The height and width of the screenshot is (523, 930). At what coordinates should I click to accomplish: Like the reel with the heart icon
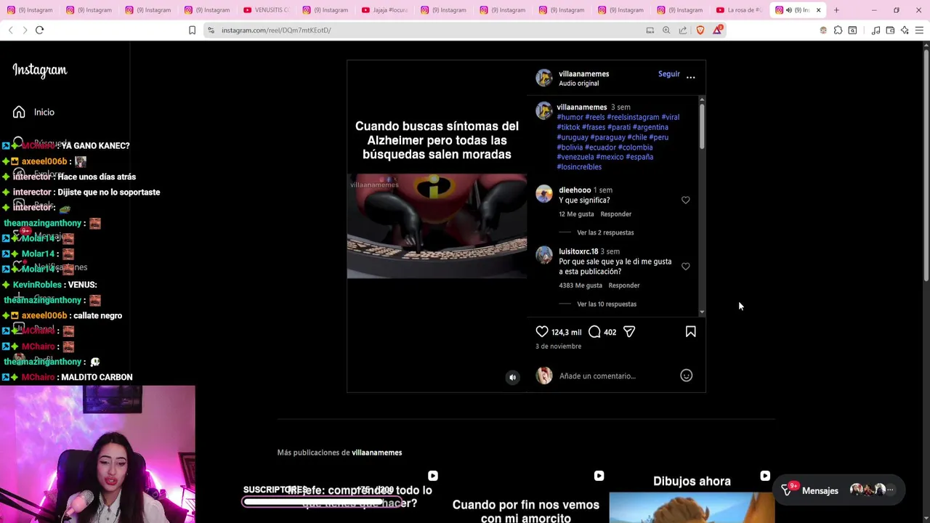click(x=542, y=332)
